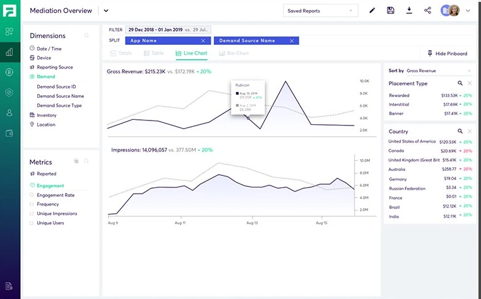Click the save floppy disk icon
This screenshot has height=299, width=481.
coord(391,11)
